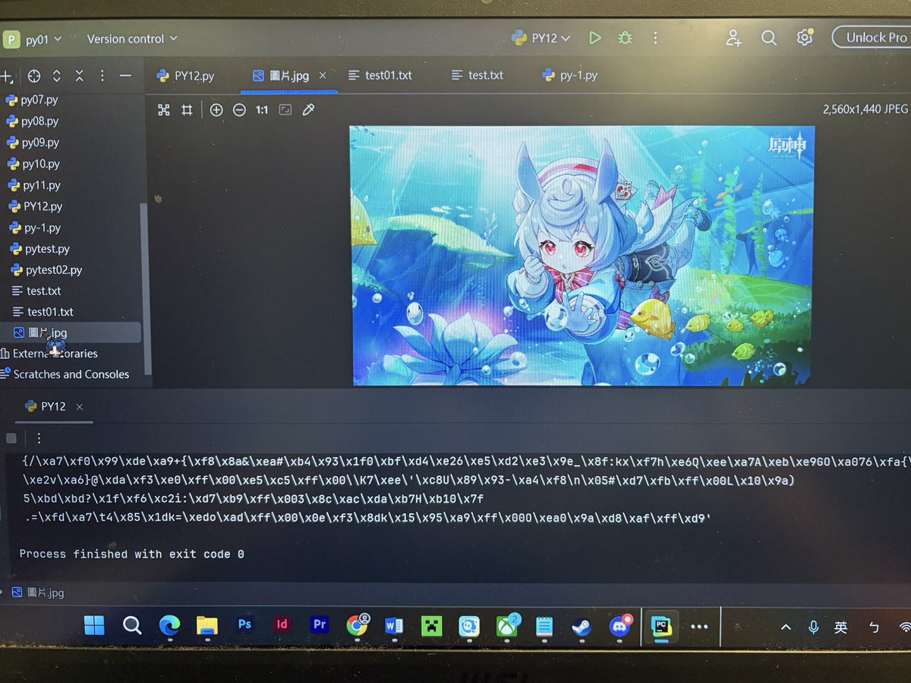The image size is (911, 683).
Task: Open Premiere Pro from the taskbar
Action: [x=320, y=625]
